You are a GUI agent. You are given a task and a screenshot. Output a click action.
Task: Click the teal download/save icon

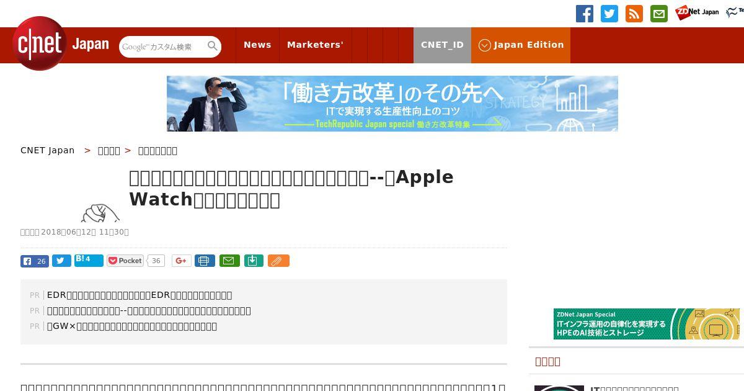click(253, 261)
